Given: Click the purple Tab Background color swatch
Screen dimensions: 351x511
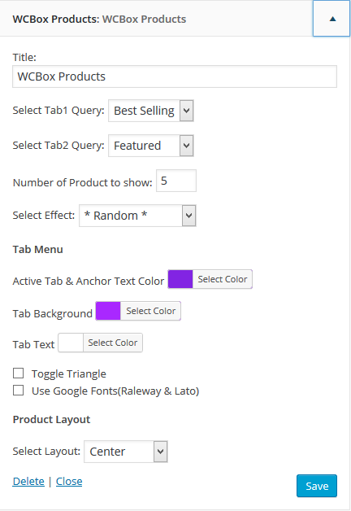Looking at the screenshot, I should click(x=108, y=311).
